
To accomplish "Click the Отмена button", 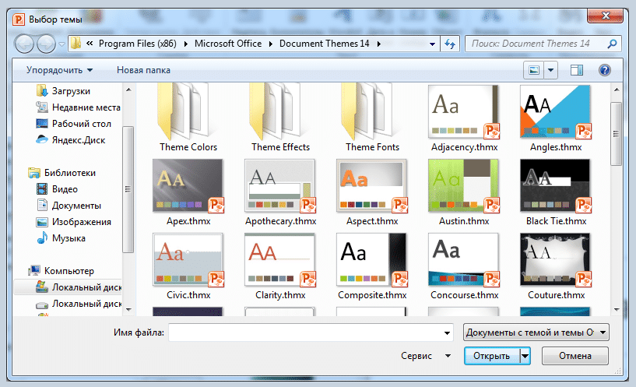I will [x=575, y=356].
